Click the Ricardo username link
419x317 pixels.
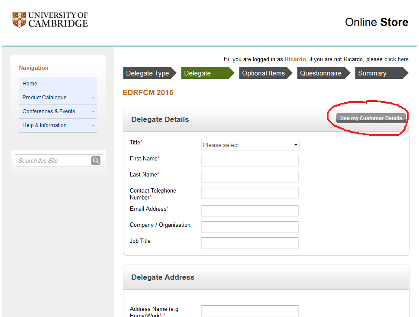click(x=295, y=59)
